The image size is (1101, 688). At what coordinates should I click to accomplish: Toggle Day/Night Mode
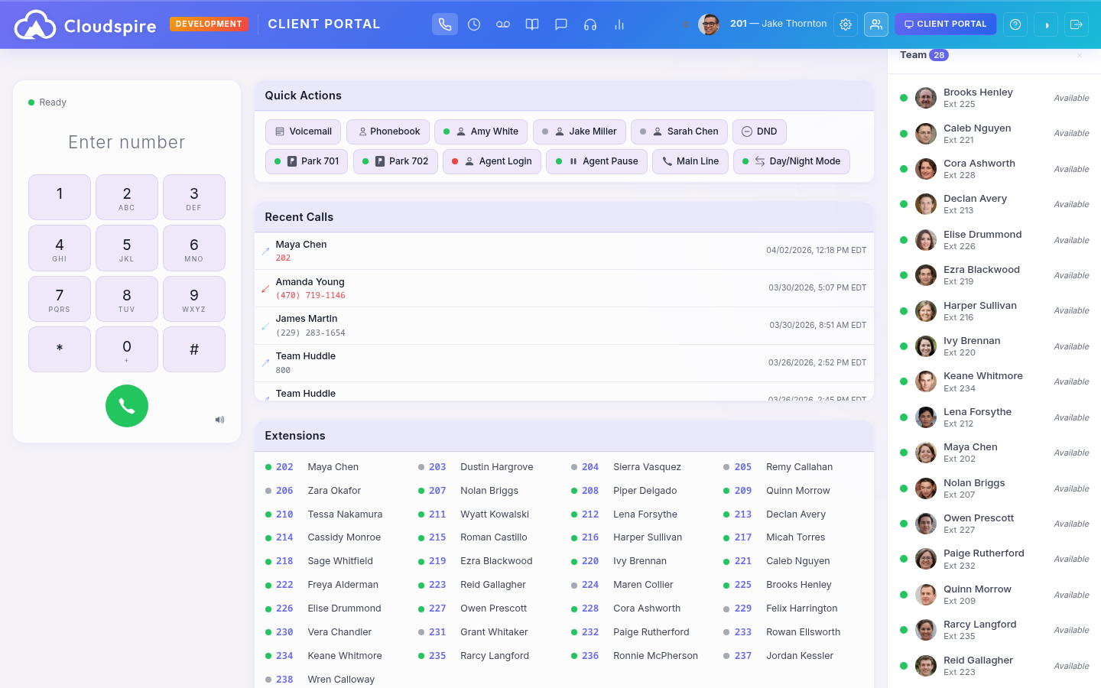click(791, 161)
